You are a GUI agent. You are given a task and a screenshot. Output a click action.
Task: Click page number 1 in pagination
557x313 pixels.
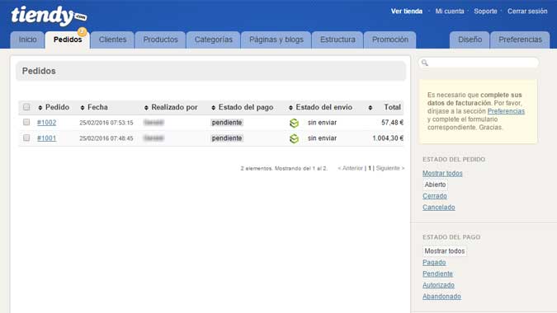click(370, 168)
